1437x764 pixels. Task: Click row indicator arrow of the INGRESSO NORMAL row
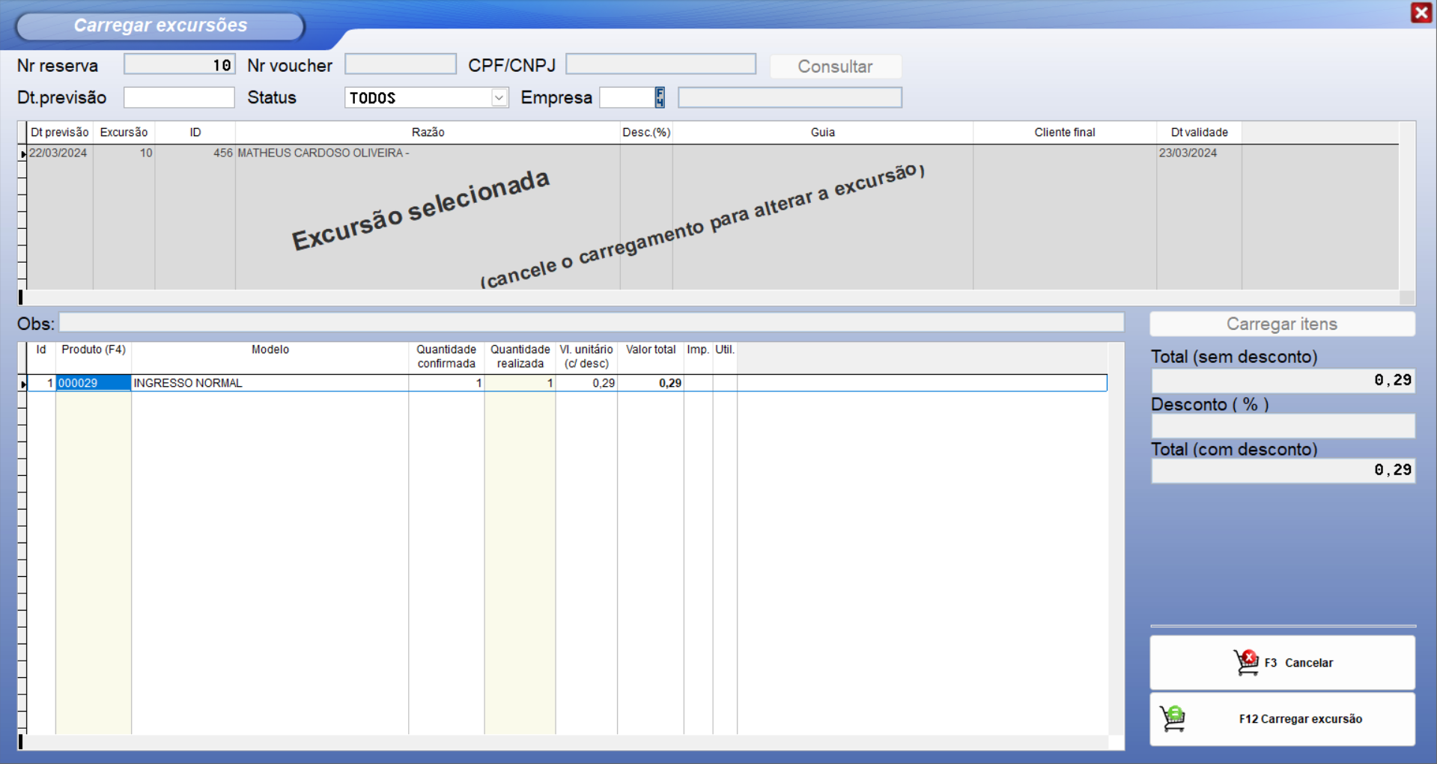click(22, 383)
